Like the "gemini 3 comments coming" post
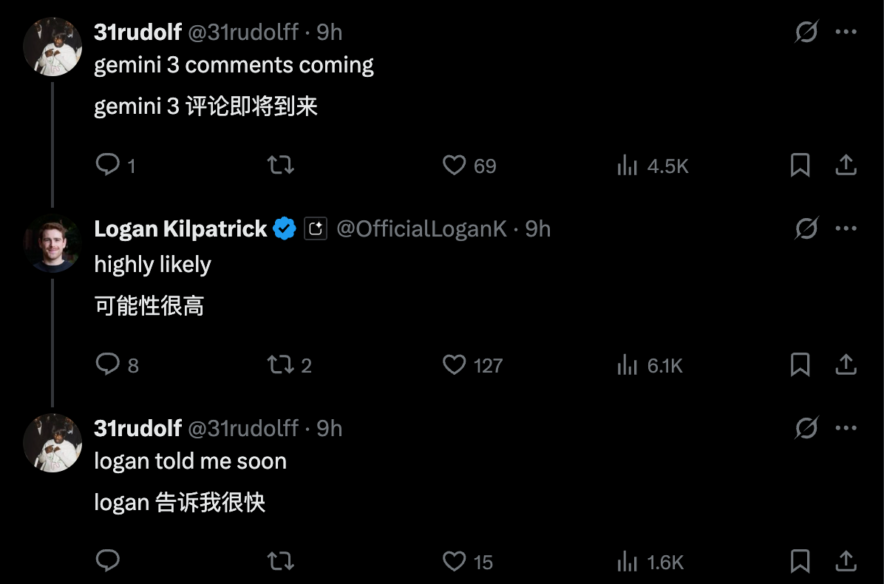Screen dimensions: 884x584 pos(454,165)
